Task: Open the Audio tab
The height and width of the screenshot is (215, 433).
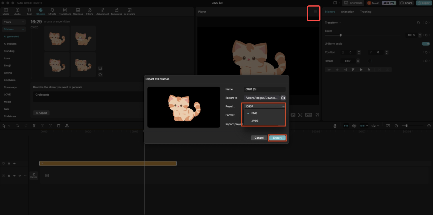Action: coord(17,11)
